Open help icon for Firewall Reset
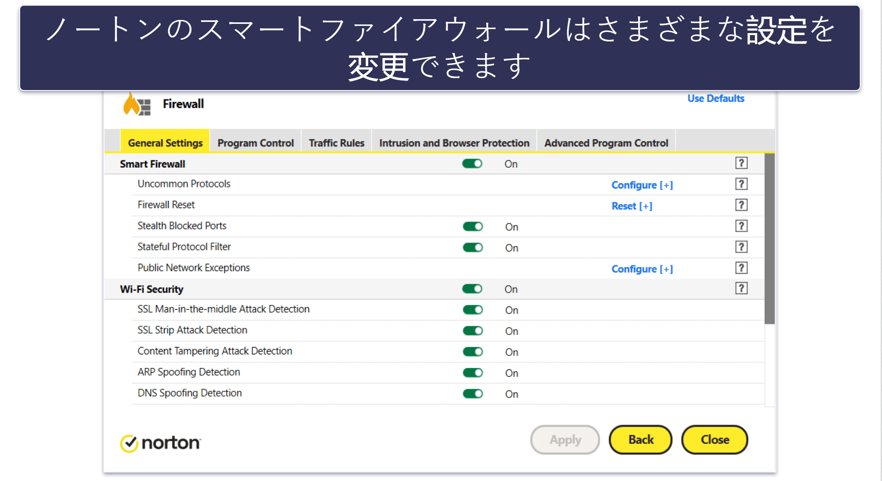The image size is (882, 481). (741, 205)
